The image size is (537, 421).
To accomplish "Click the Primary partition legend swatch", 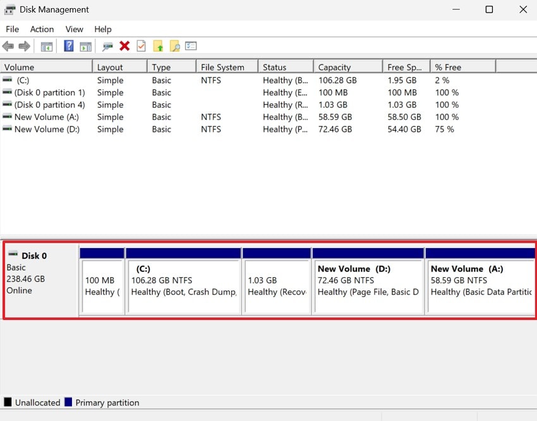I will (69, 402).
